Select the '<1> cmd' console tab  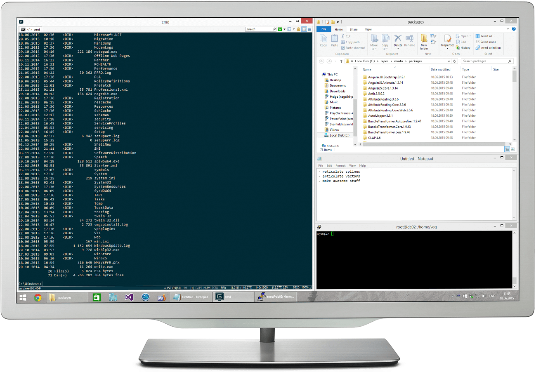[x=31, y=29]
